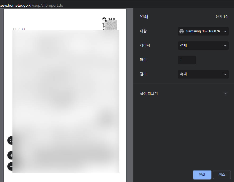Click the printer icon in 대상 field
The image size is (234, 182).
[182, 31]
